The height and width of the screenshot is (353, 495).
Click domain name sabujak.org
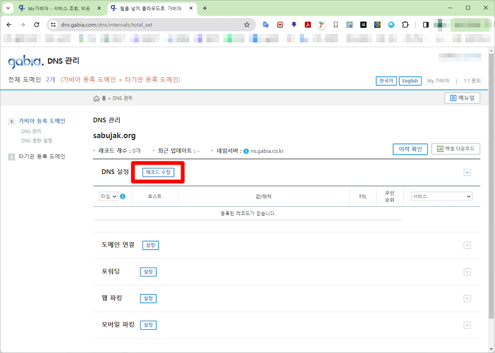[114, 136]
